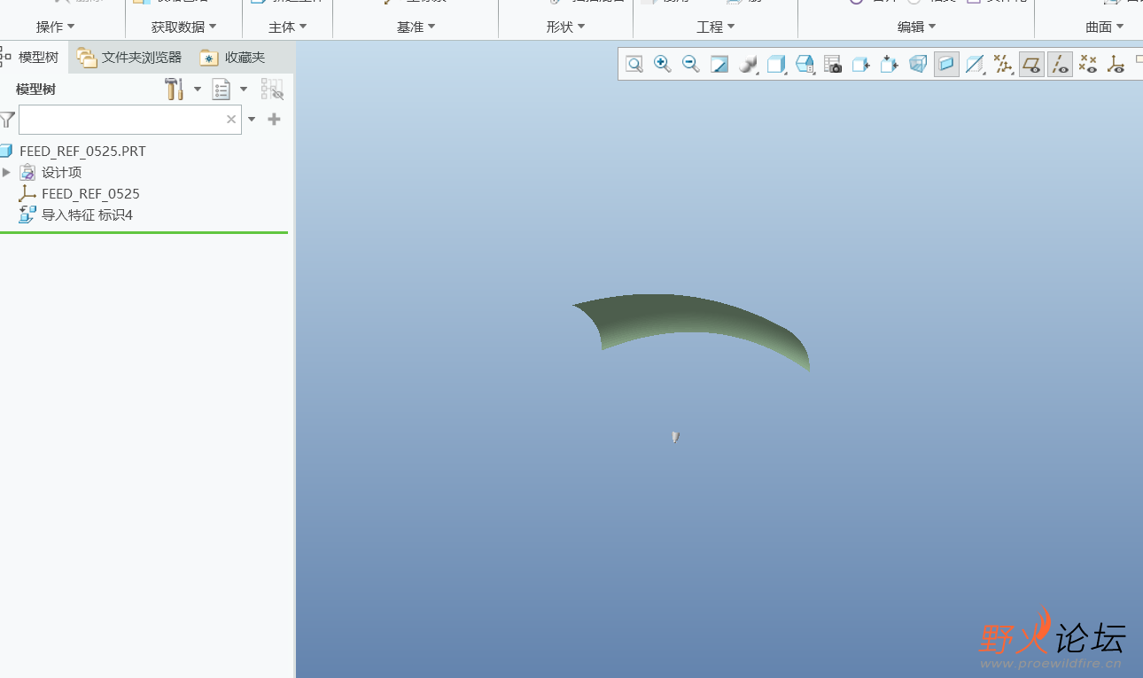Image resolution: width=1143 pixels, height=678 pixels.
Task: Open the View Manager camera-table icon
Action: [x=833, y=64]
